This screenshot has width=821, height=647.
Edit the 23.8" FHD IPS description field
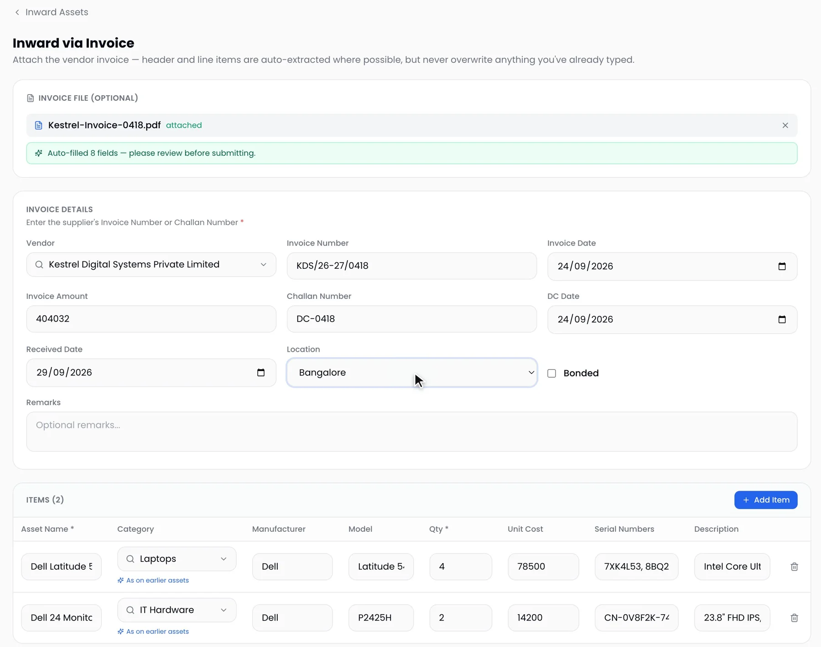732,618
